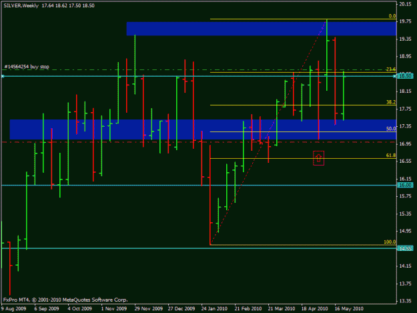
Task: Select the 23.6 Fibonacci level label
Action: [391, 69]
